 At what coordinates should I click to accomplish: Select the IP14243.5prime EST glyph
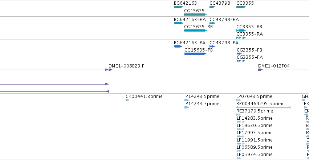coord(187,100)
